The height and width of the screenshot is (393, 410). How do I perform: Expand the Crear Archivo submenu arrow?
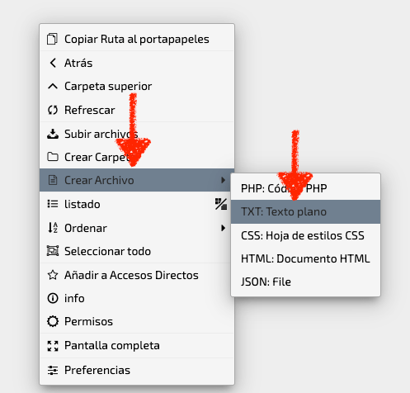(223, 180)
